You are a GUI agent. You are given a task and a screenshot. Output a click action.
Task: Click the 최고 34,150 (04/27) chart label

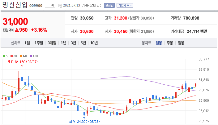(22, 62)
